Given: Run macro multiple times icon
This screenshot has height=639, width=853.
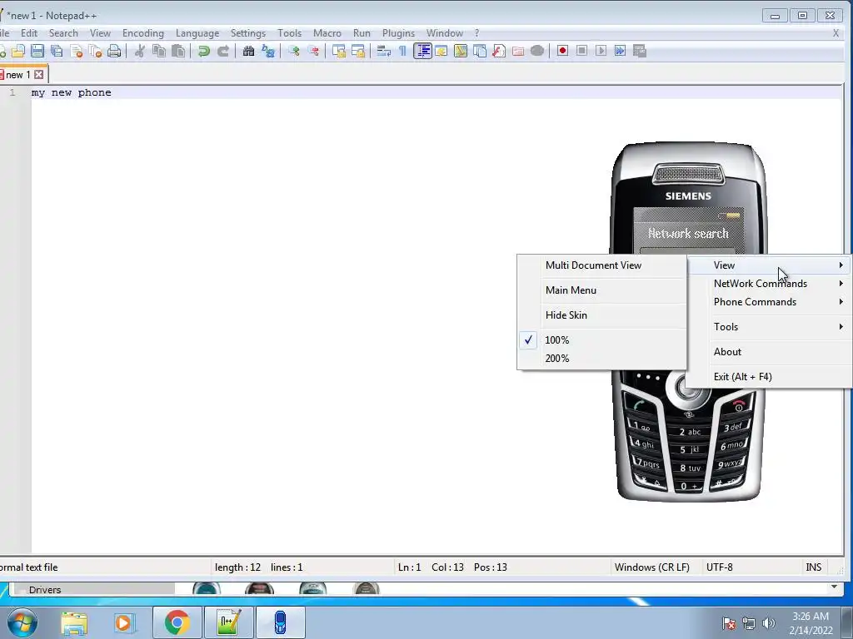Looking at the screenshot, I should point(620,51).
